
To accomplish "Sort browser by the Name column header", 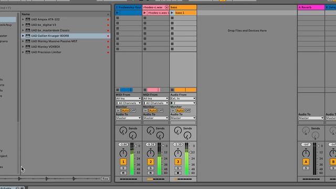I will tap(65, 14).
